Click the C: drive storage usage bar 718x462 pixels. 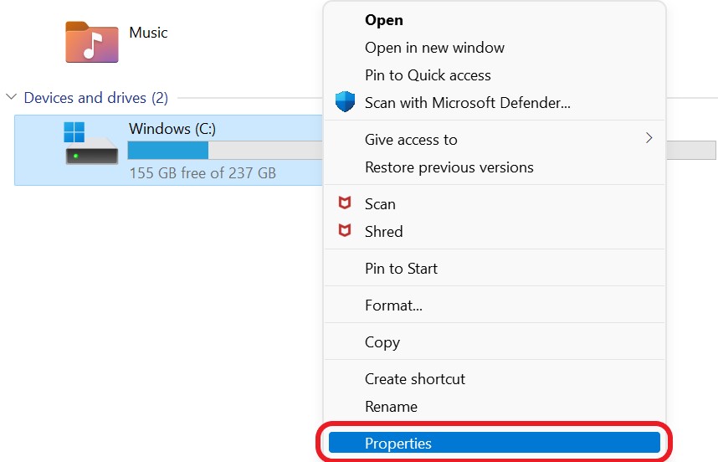[x=224, y=151]
